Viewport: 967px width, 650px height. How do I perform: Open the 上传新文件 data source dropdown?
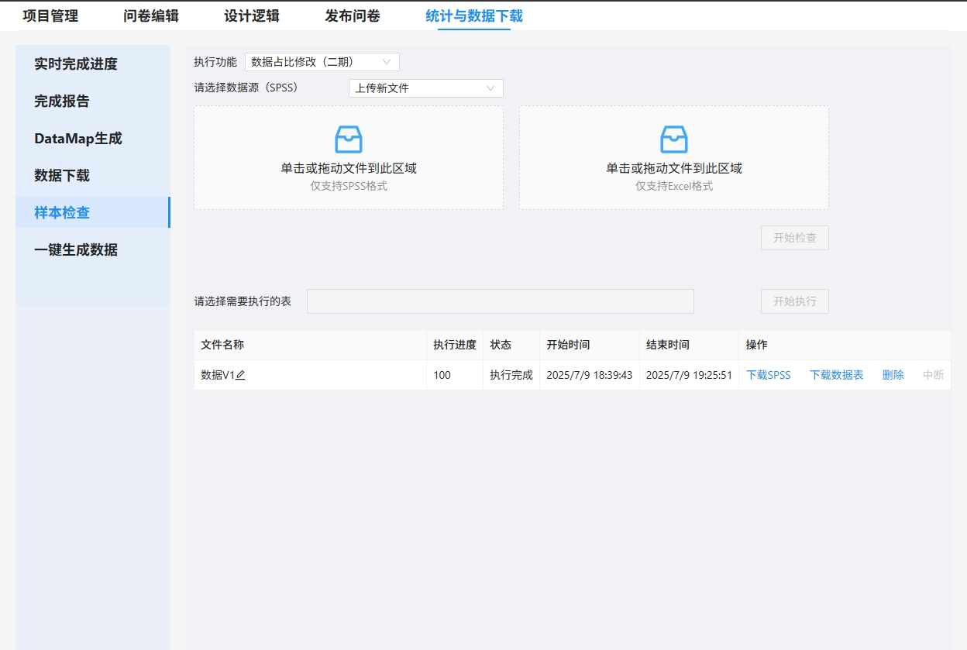(x=426, y=88)
